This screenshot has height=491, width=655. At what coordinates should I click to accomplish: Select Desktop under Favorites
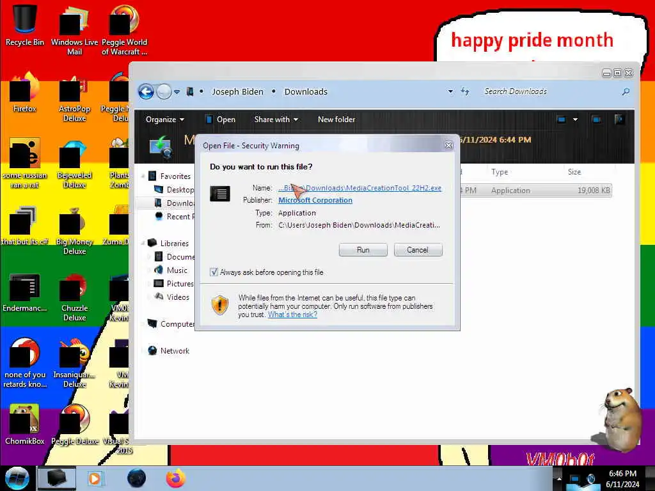[x=174, y=189]
